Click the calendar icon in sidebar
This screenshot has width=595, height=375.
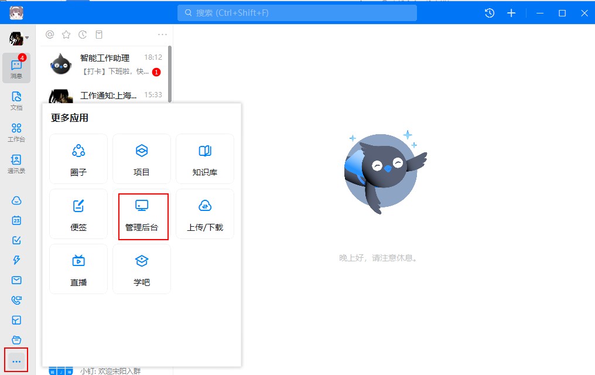16,220
